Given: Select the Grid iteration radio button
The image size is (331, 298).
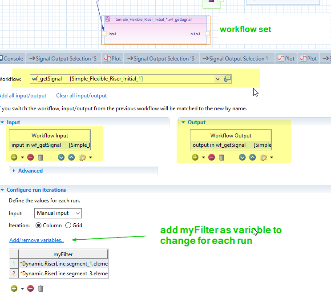Looking at the screenshot, I should (x=68, y=226).
